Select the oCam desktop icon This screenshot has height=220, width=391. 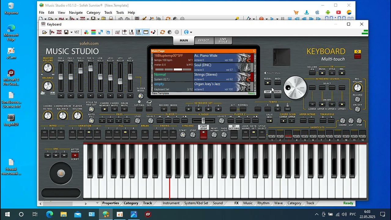pos(11,53)
